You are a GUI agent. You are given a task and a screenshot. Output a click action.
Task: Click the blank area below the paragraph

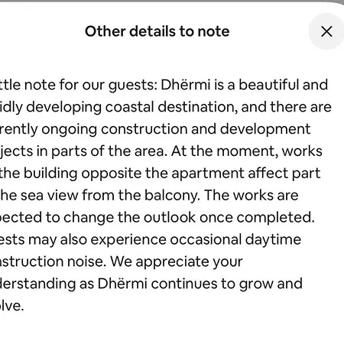click(172, 329)
